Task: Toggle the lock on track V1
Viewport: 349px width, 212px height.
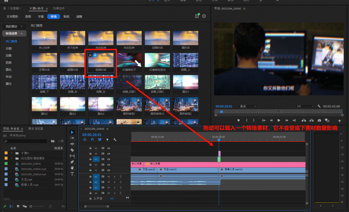Action: [90, 170]
